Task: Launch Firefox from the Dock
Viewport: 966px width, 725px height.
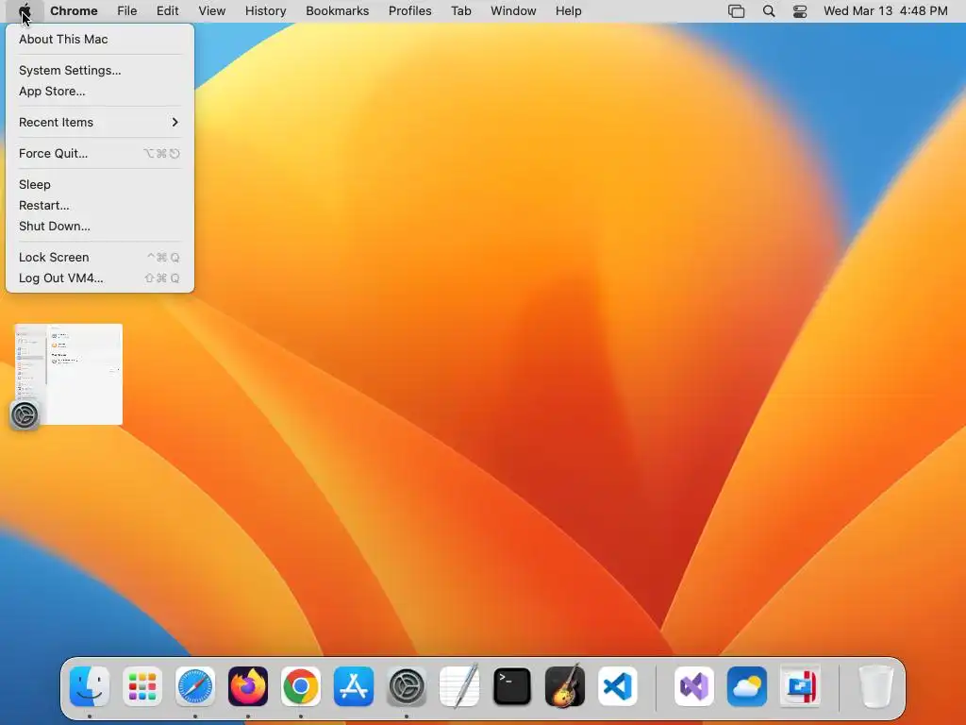Action: click(x=248, y=686)
